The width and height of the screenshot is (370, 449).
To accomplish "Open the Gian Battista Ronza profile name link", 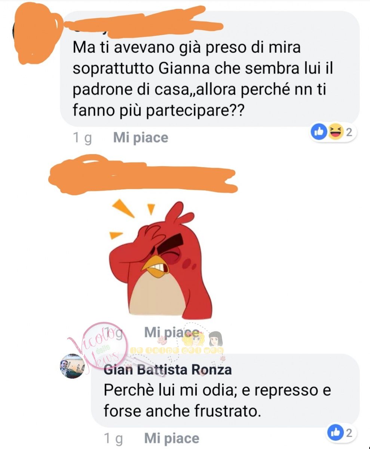I will coord(168,370).
